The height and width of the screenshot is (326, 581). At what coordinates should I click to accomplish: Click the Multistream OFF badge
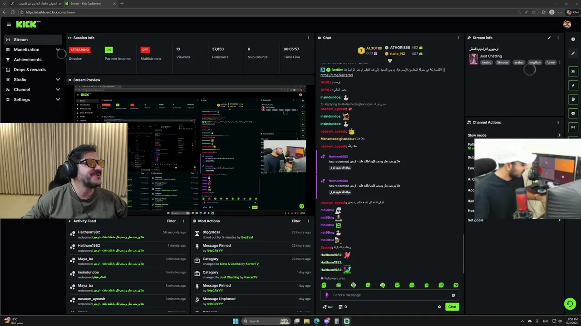[145, 50]
